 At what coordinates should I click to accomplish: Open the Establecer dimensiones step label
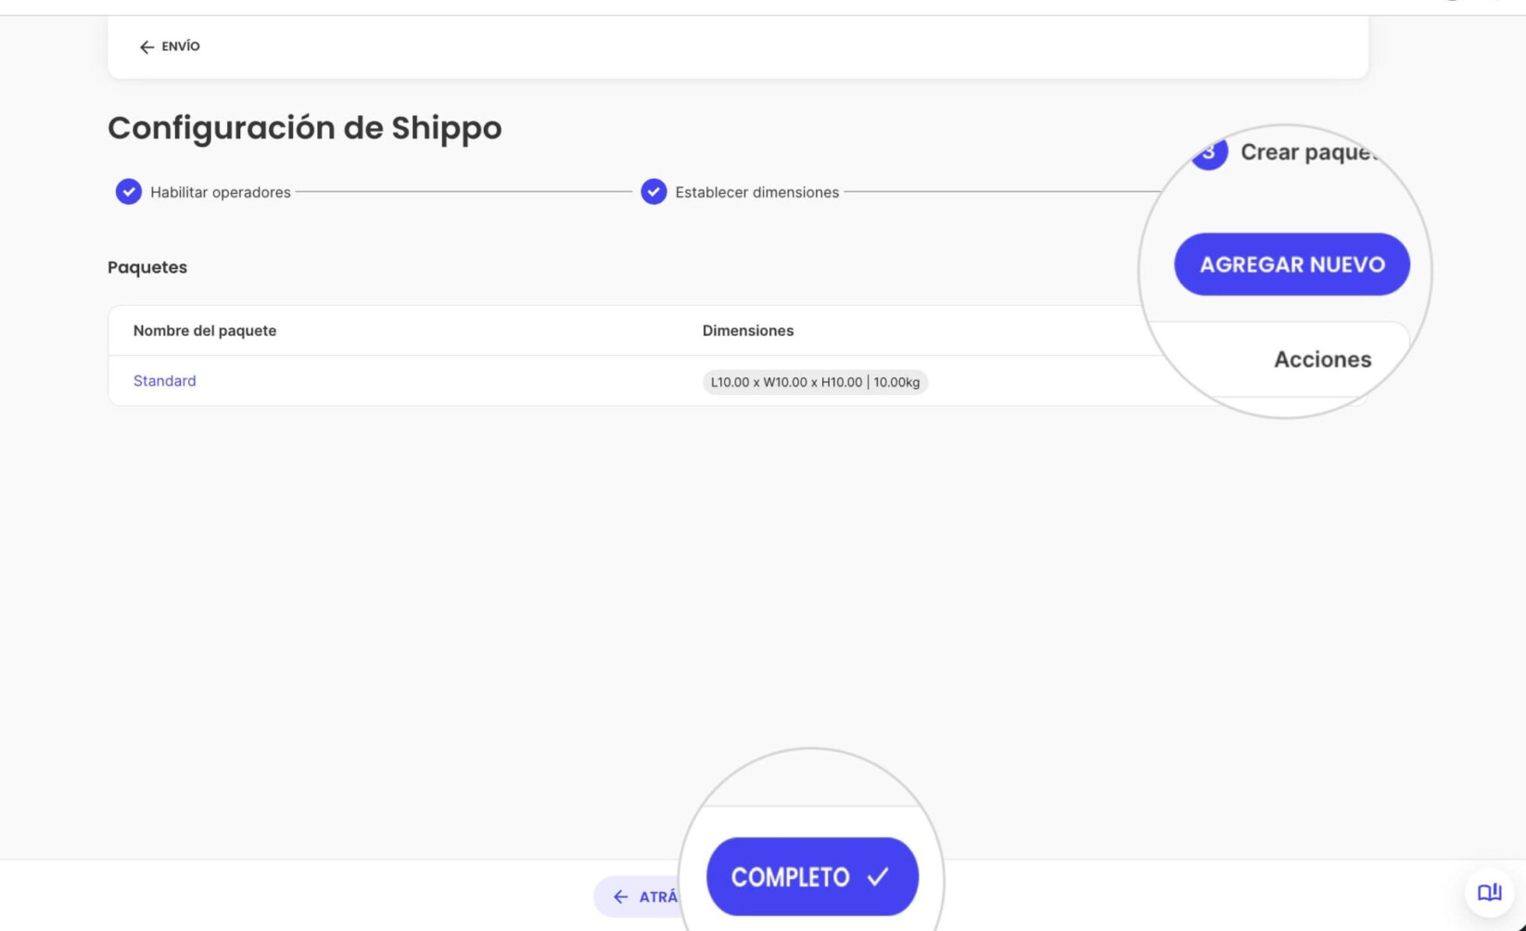pos(757,192)
